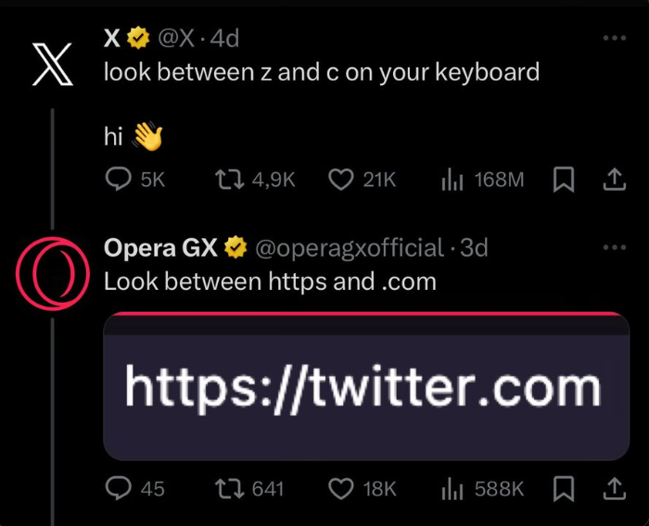
Task: Open the Opera GX profile avatar
Action: (x=52, y=274)
